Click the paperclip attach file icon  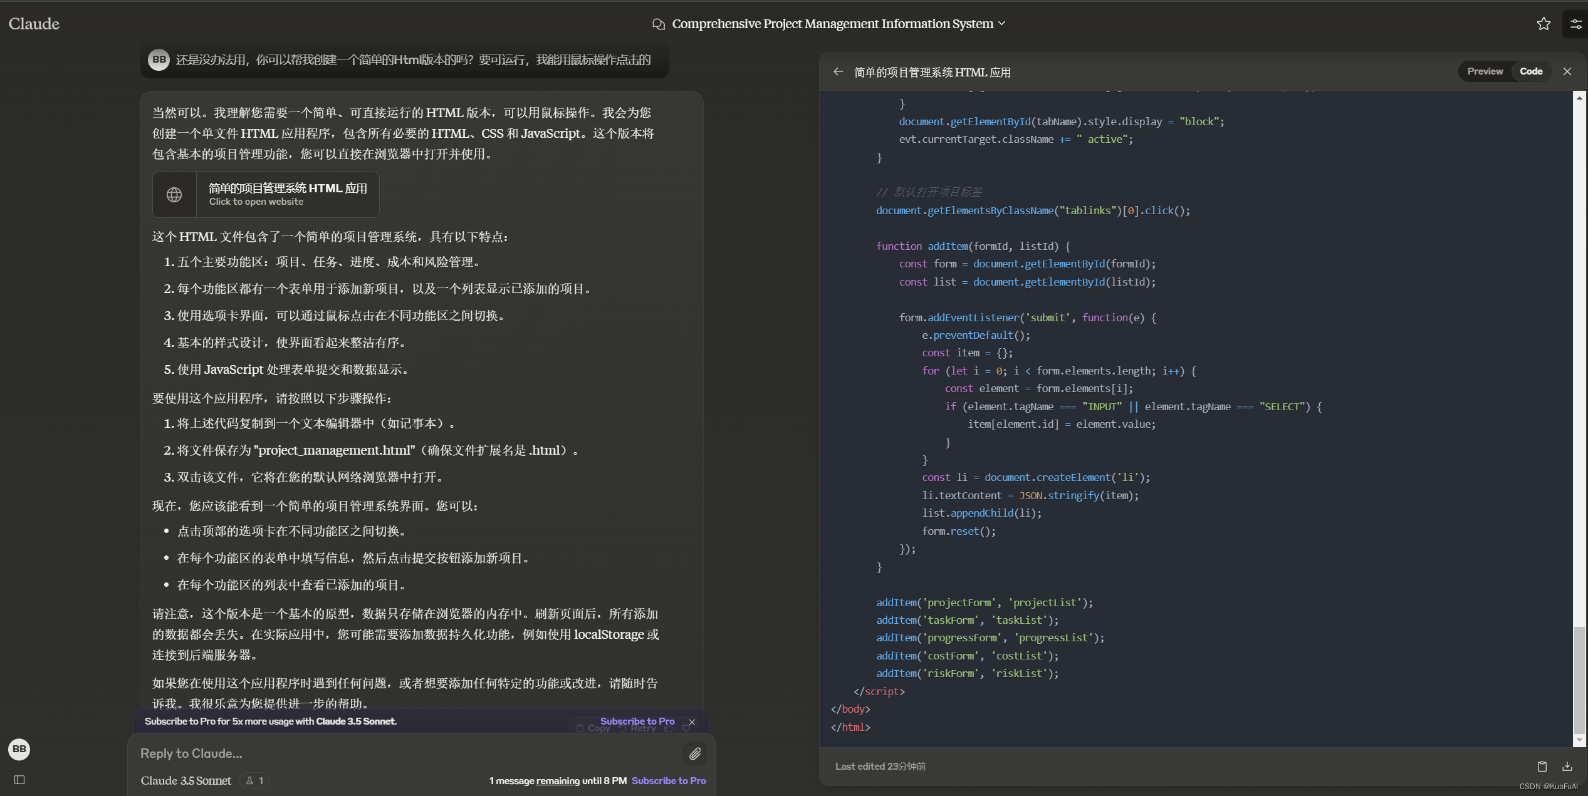click(x=694, y=753)
